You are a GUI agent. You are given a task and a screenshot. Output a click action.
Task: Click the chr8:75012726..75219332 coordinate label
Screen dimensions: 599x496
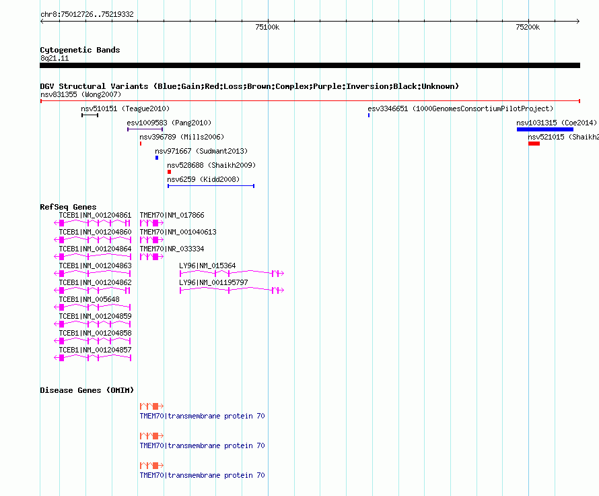coord(87,15)
